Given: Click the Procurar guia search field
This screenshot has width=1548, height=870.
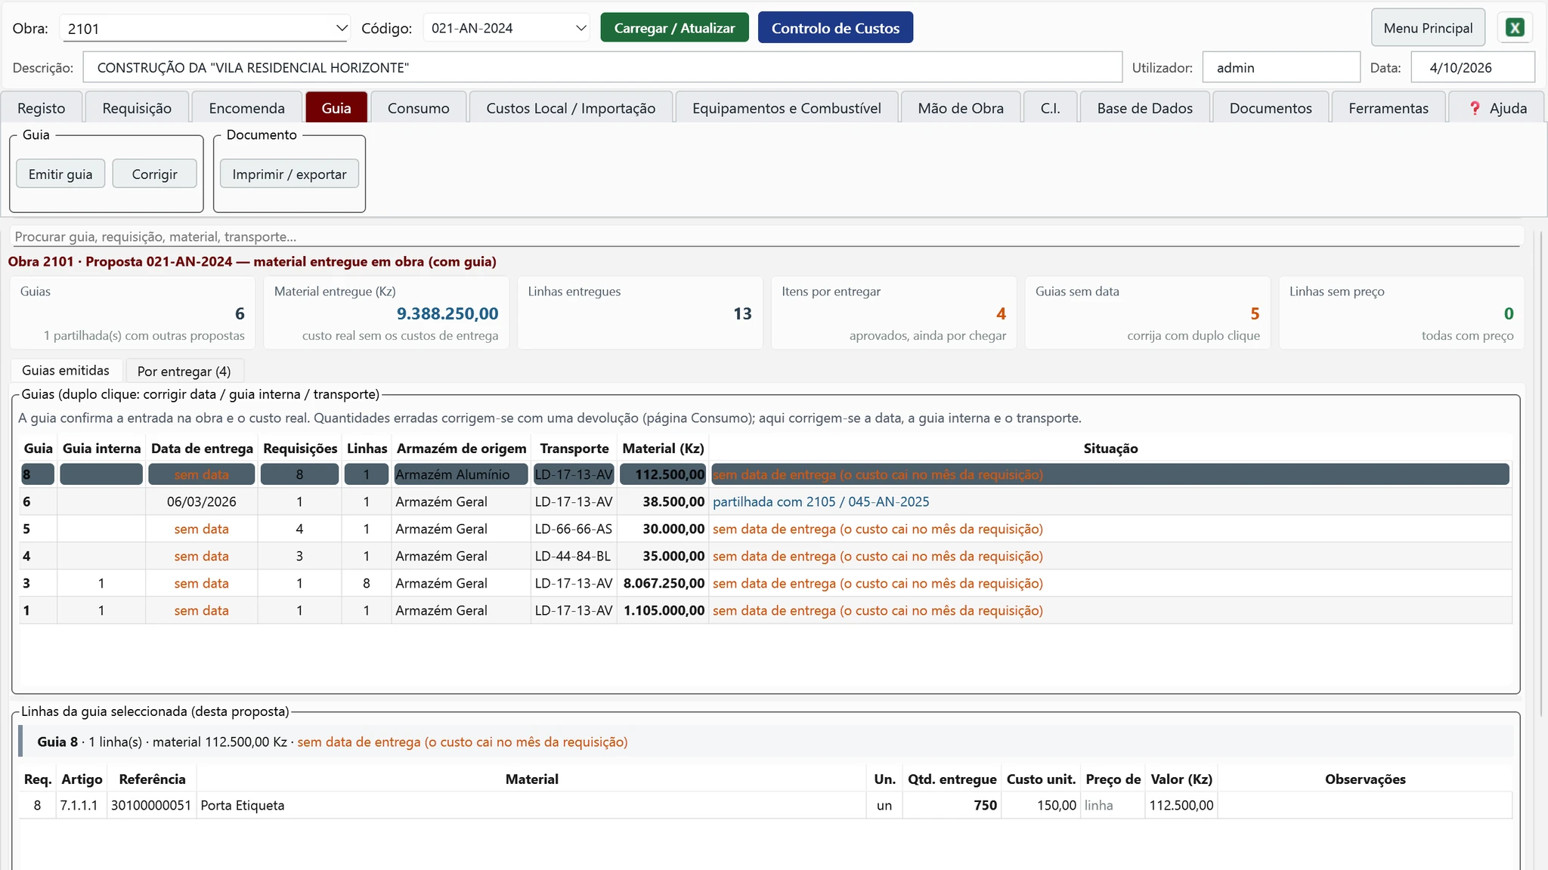Looking at the screenshot, I should [766, 236].
